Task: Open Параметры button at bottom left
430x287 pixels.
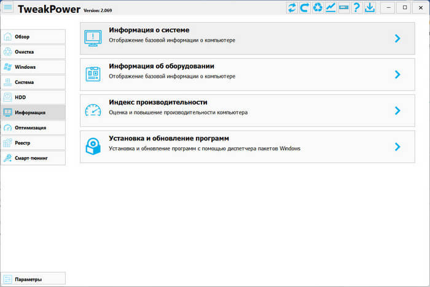Action: (x=33, y=279)
